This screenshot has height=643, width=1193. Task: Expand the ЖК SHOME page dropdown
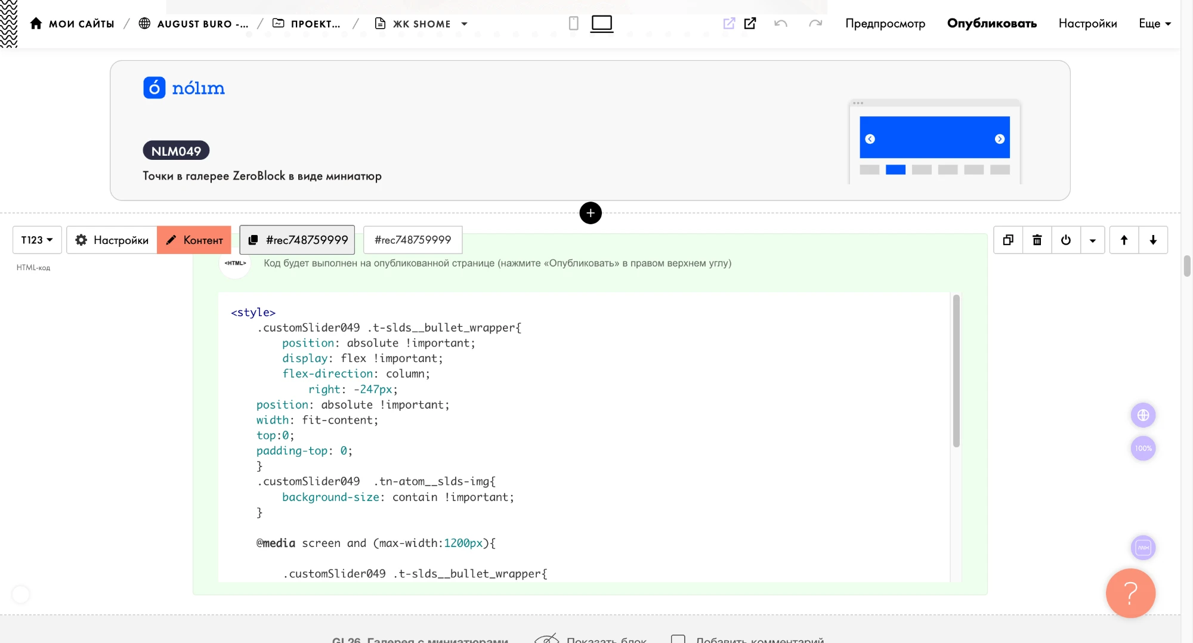(x=464, y=24)
